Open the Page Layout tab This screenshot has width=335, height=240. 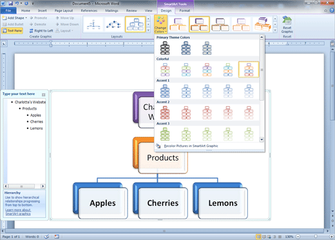coord(64,10)
